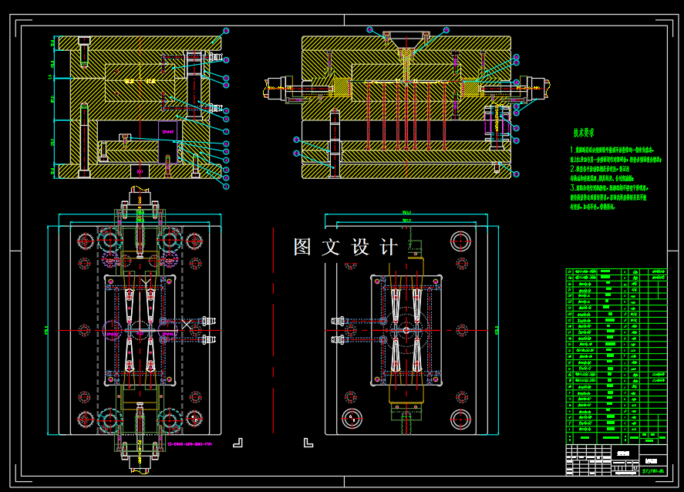
Task: Click the green parts list table
Action: [x=616, y=356]
